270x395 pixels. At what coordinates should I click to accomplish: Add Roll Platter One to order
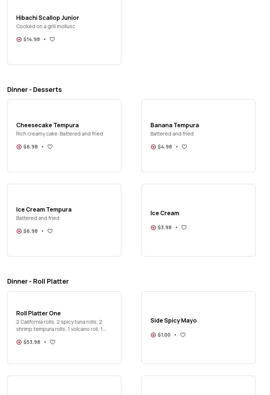coord(19,342)
